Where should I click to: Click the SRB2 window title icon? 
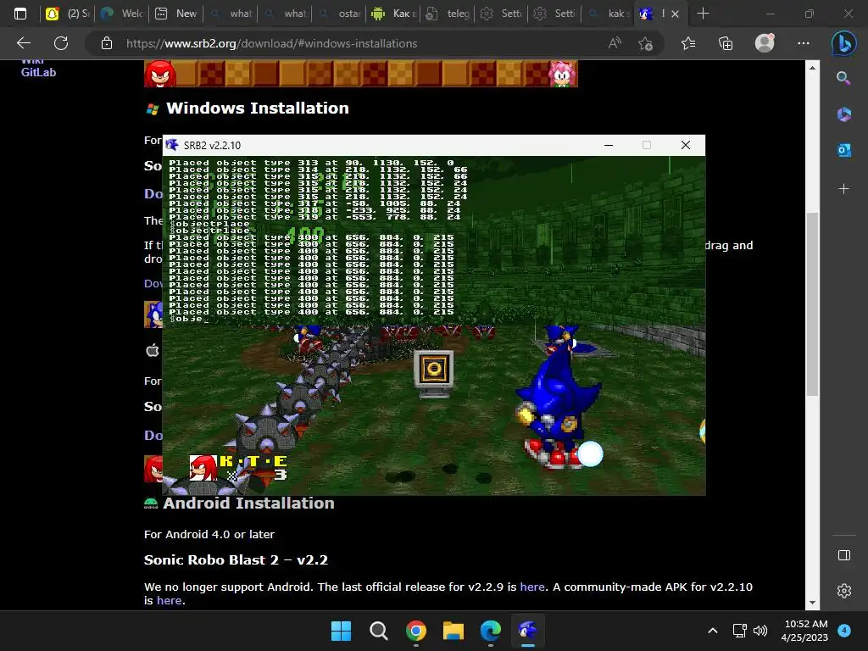coord(171,145)
